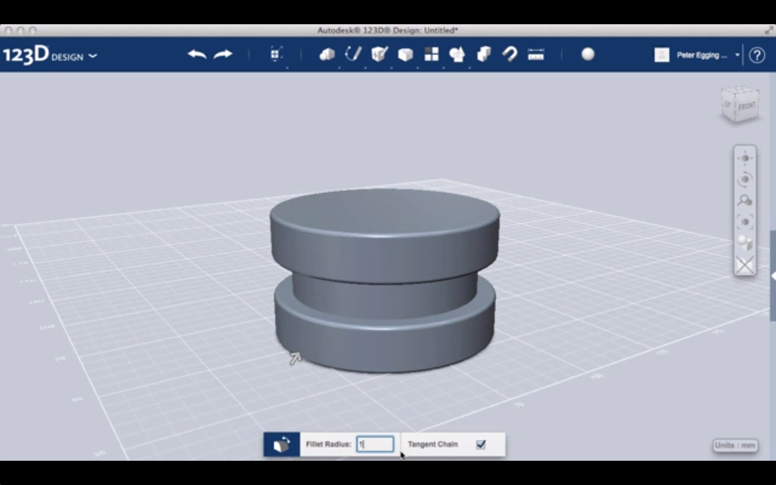
Task: Open the 123D Design application menu
Action: pyautogui.click(x=50, y=55)
